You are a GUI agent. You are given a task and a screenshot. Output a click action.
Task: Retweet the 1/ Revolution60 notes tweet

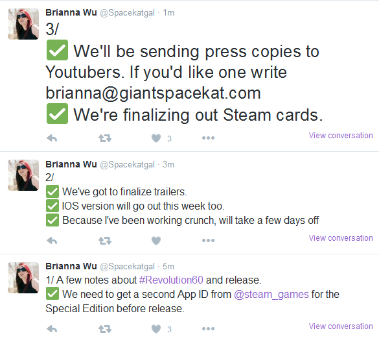click(x=105, y=329)
